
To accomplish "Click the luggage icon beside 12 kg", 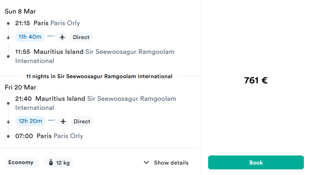I will pos(51,163).
